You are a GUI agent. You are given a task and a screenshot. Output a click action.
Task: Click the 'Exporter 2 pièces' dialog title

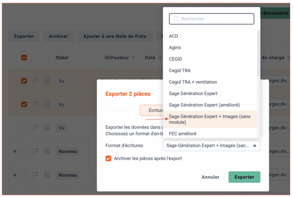pos(128,94)
